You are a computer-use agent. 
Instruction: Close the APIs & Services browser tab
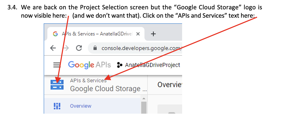138,34
